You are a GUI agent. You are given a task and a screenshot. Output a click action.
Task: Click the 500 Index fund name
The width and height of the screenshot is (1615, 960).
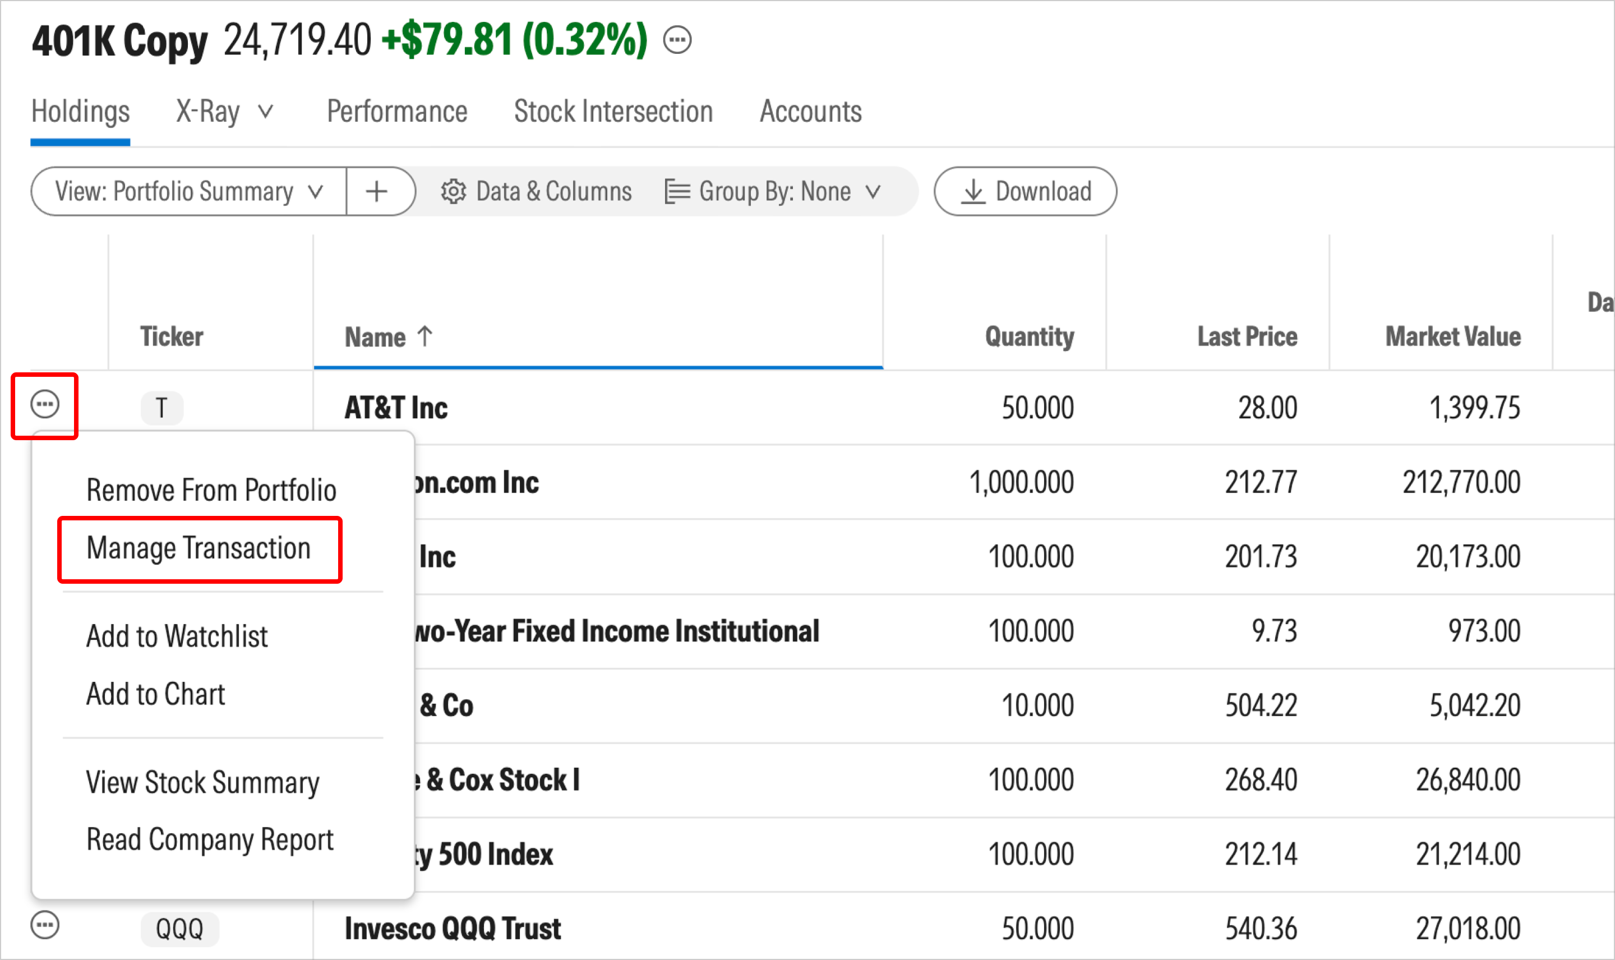tap(484, 855)
